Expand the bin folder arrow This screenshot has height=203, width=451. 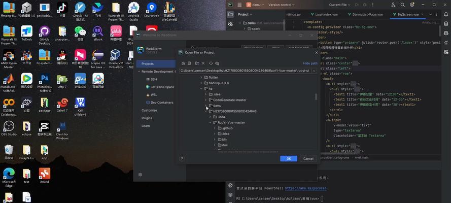215,139
